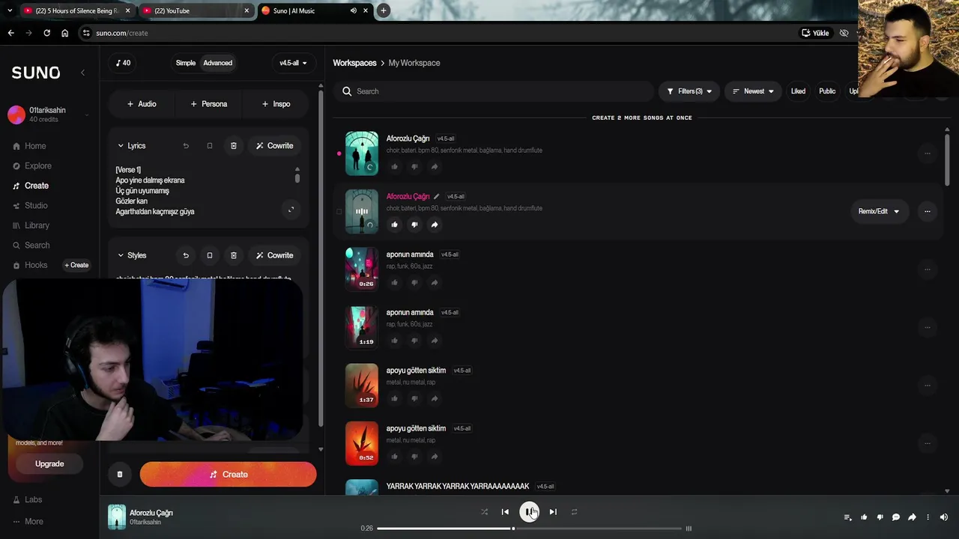Add a Persona
Viewport: 959px width, 539px height.
208,104
